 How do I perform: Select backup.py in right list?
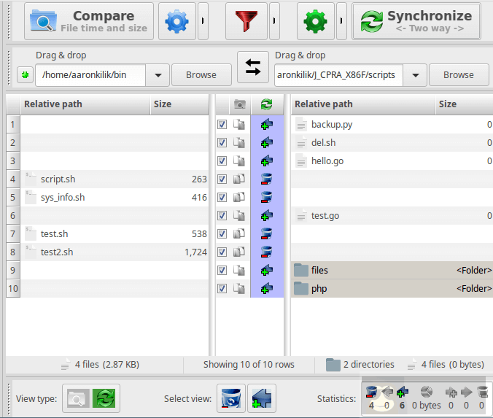pos(392,125)
